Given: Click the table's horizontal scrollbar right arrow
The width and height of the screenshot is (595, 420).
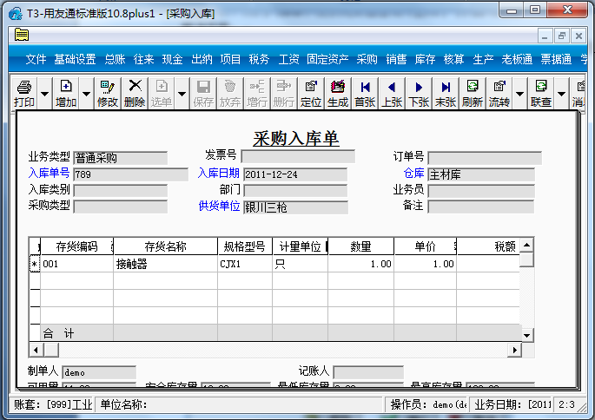Looking at the screenshot, I should [x=514, y=350].
